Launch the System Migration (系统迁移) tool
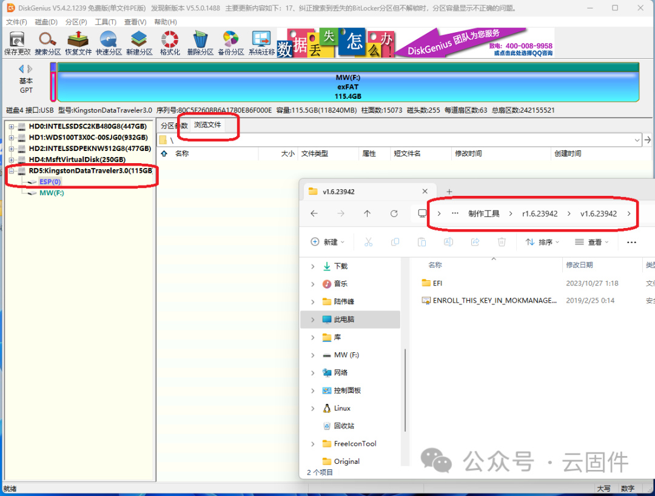The image size is (655, 496). pos(261,43)
